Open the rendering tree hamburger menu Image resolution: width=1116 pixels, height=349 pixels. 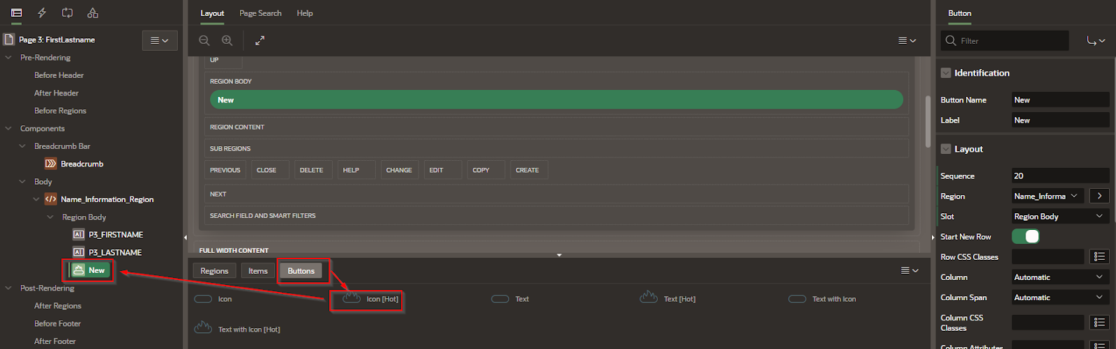160,40
